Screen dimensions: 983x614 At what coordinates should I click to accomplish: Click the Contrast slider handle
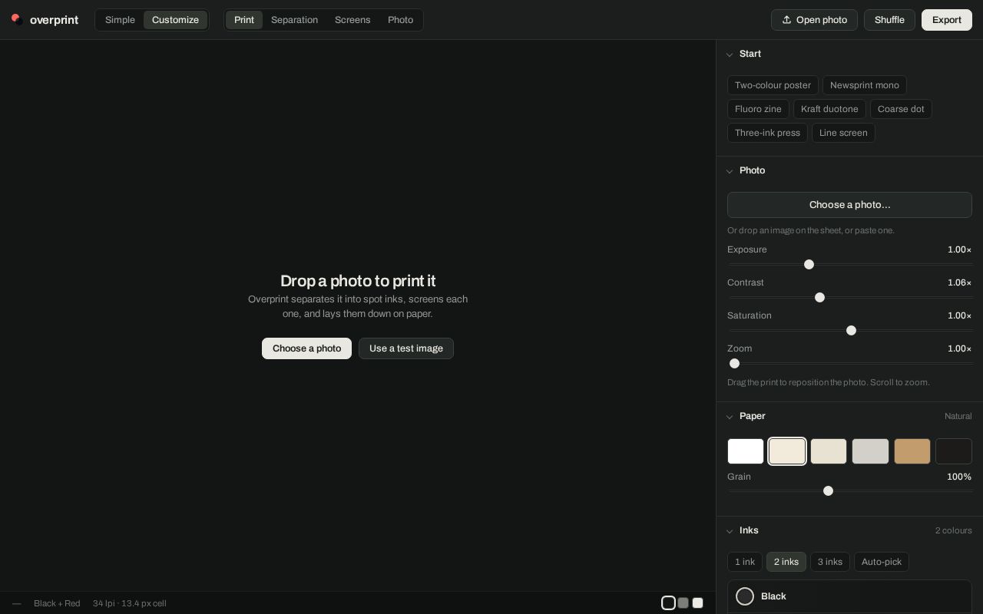pos(819,298)
